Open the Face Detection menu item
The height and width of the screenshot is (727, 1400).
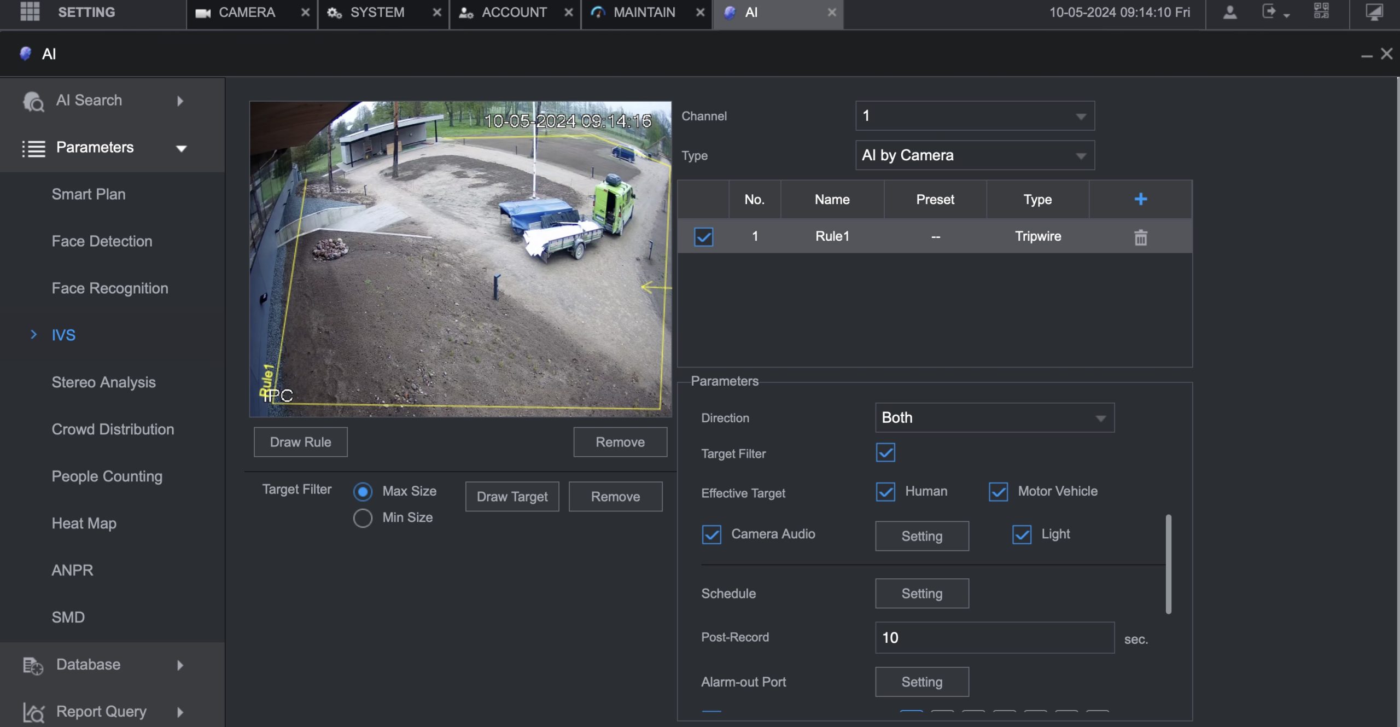[102, 241]
